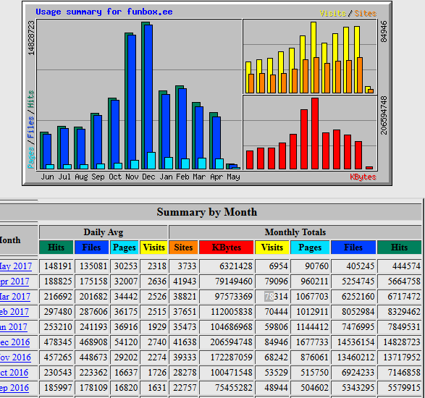Open the Sep 2016 month link

click(x=14, y=388)
